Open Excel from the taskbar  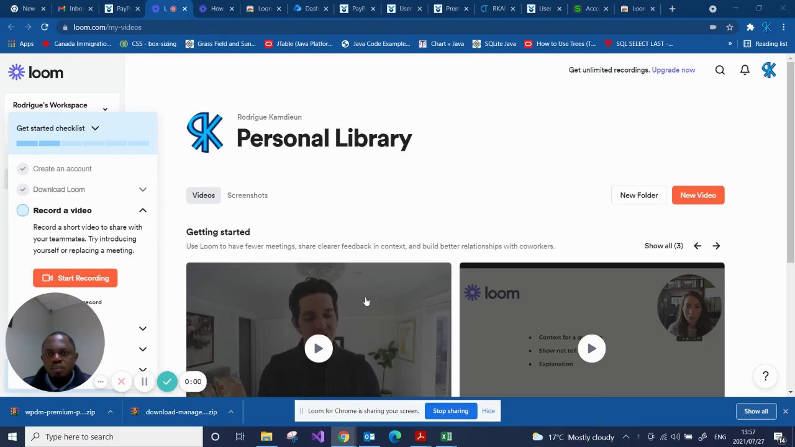pos(446,436)
